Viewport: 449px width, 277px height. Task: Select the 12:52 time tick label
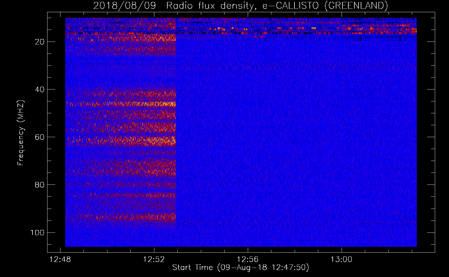point(154,260)
